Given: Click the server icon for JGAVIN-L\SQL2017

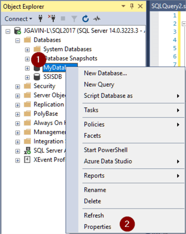Looking at the screenshot, I should 17,31.
